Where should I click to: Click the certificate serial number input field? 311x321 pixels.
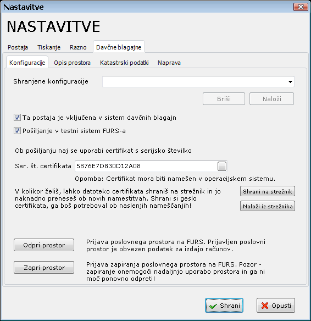146,166
